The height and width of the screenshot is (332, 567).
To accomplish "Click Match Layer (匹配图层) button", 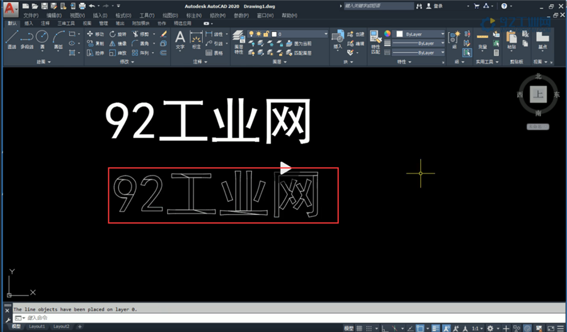I will (299, 53).
